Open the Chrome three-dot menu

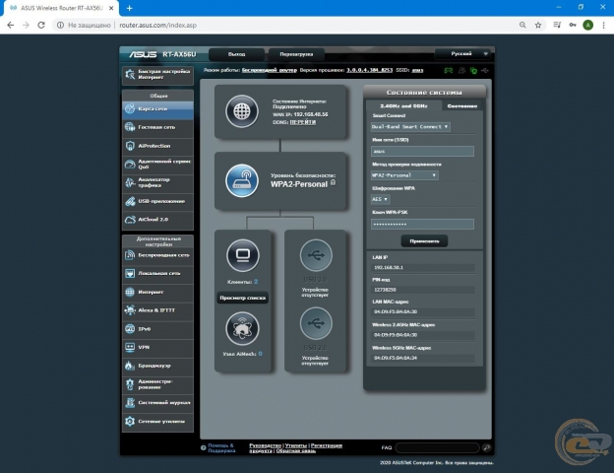coord(603,25)
